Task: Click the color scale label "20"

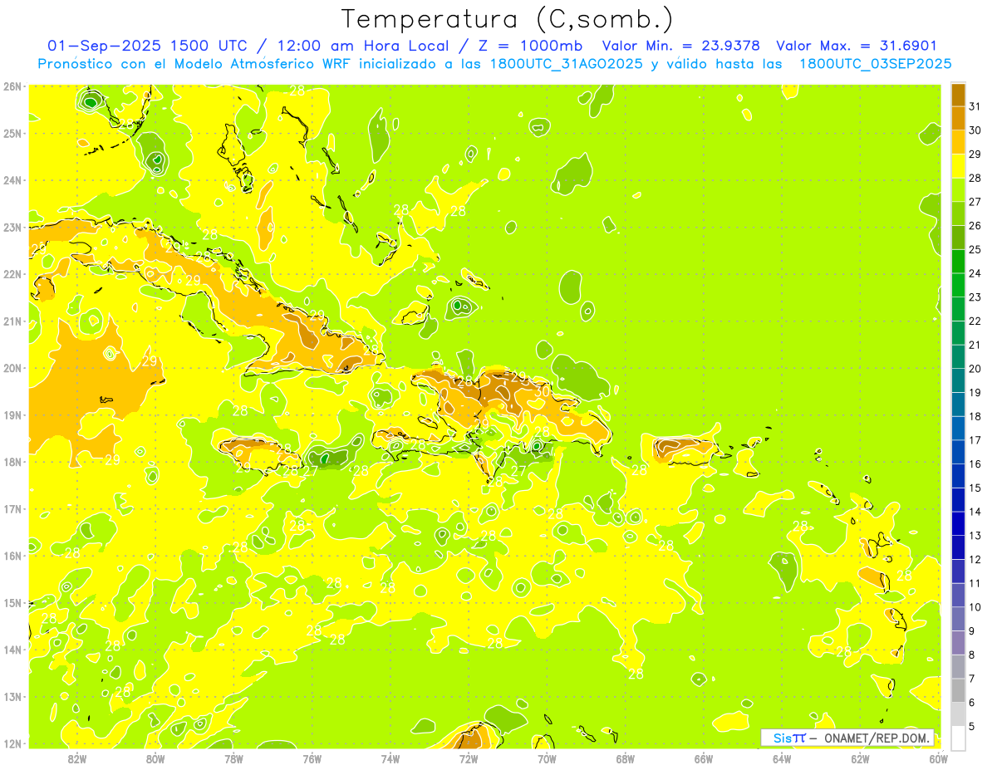Action: tap(975, 369)
